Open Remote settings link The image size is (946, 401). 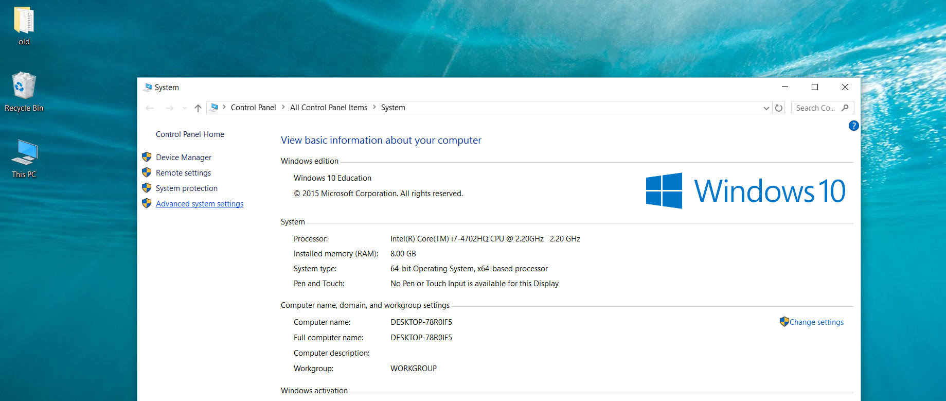click(183, 173)
